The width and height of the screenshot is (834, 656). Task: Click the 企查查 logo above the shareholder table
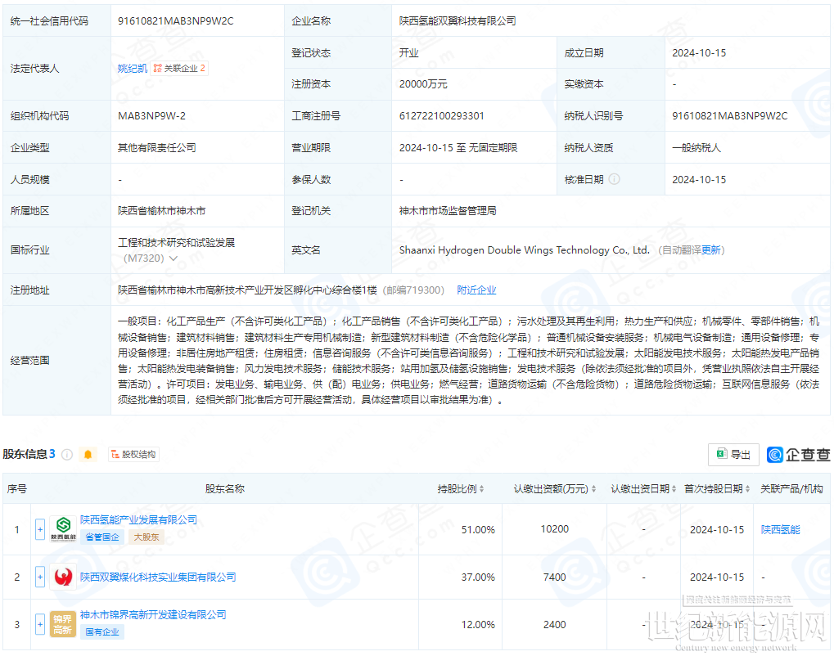tap(798, 455)
